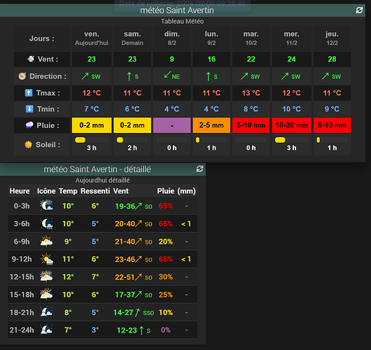Select the 12-15h forecast row
This screenshot has height=350, width=371.
[102, 277]
